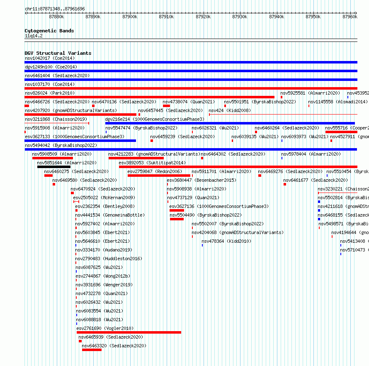Select esv3892053 (Suktitipat2014) label
Screen dimensions: 369x366
tap(152, 163)
